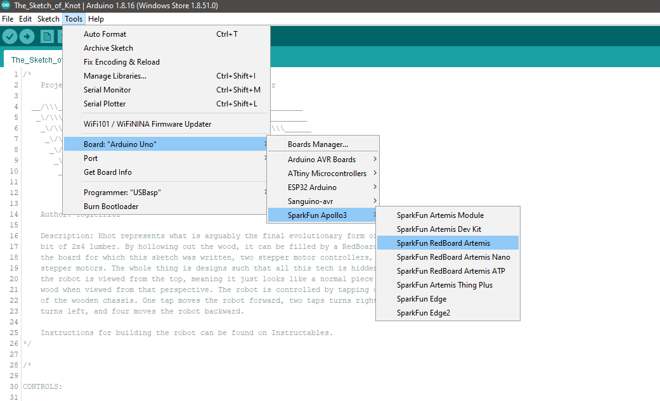Click the CONTROLS: comment line

pyautogui.click(x=42, y=386)
